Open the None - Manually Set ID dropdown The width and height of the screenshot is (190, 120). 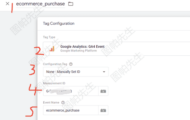coord(76,72)
